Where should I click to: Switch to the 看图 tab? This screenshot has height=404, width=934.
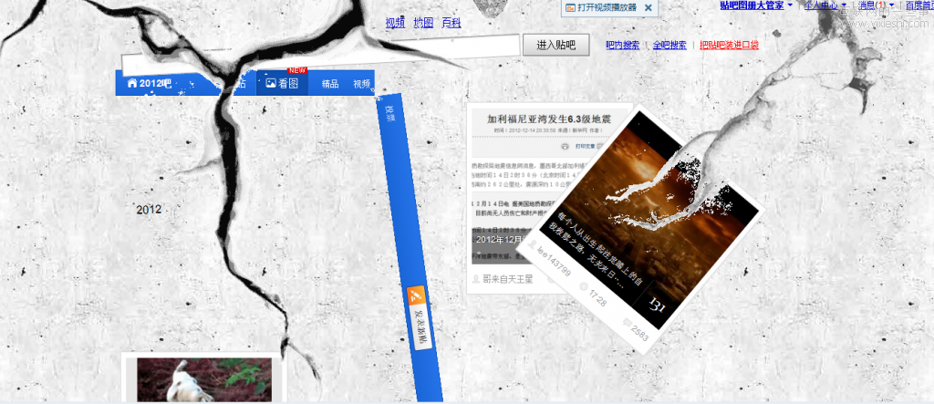point(282,83)
